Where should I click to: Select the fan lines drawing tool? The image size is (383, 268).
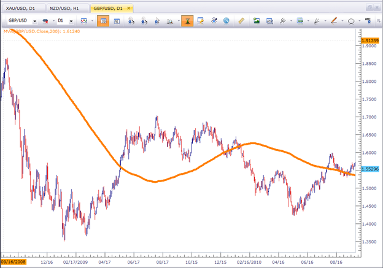(317, 21)
